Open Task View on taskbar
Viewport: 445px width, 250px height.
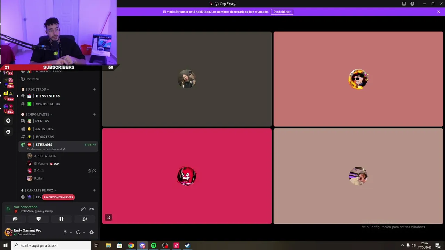pos(96,245)
